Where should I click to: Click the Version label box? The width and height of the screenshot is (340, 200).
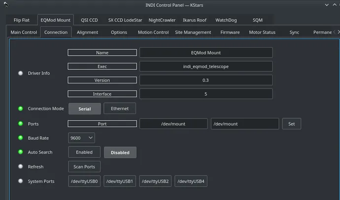pyautogui.click(x=102, y=80)
